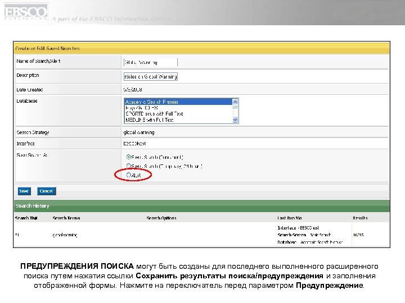Click the Search Terms column header

(66, 218)
